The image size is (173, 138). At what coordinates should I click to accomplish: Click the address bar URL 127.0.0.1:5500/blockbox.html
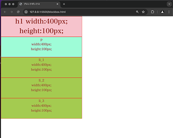point(48,12)
